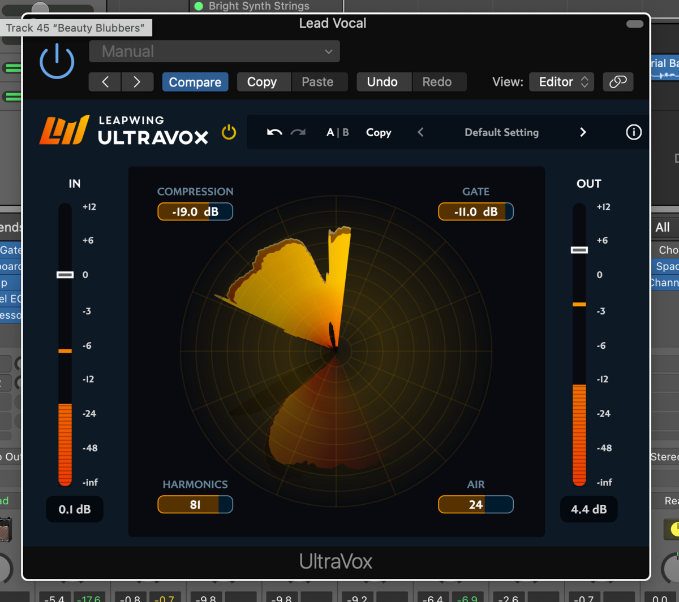Open the info icon in UltraVox
The width and height of the screenshot is (679, 602).
pos(634,132)
